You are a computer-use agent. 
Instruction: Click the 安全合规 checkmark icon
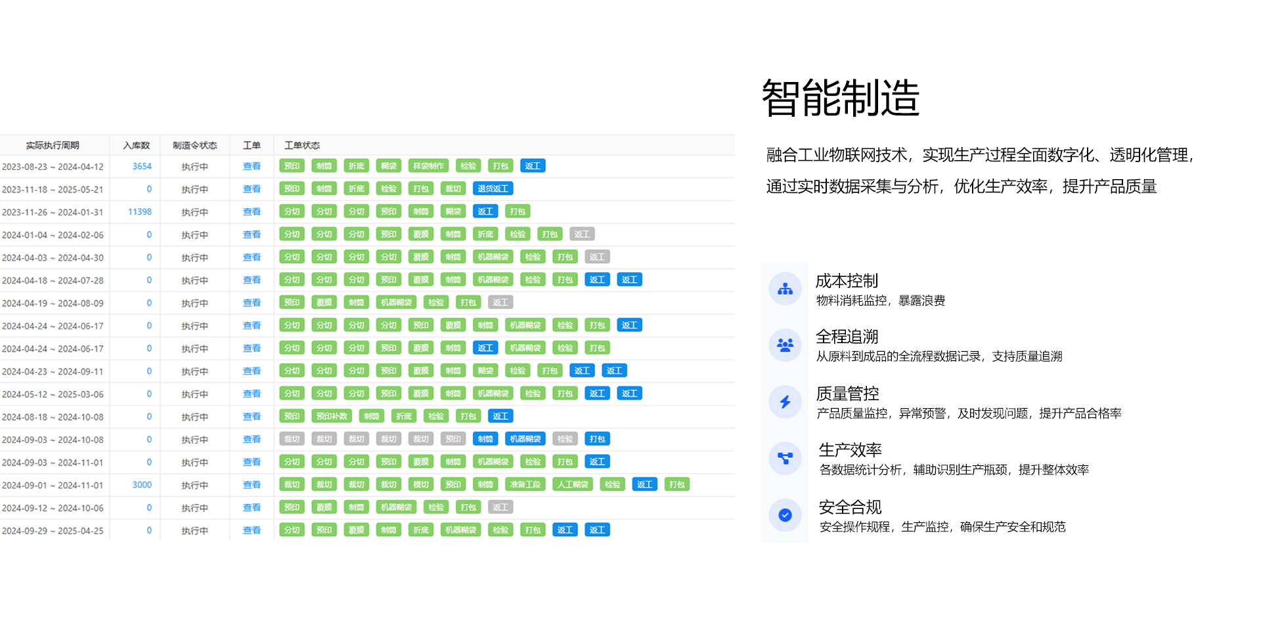pos(785,515)
